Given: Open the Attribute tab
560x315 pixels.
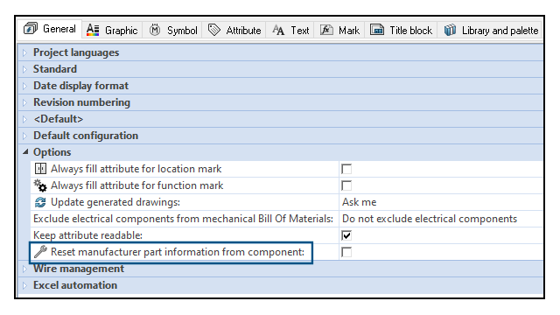Looking at the screenshot, I should coord(234,30).
